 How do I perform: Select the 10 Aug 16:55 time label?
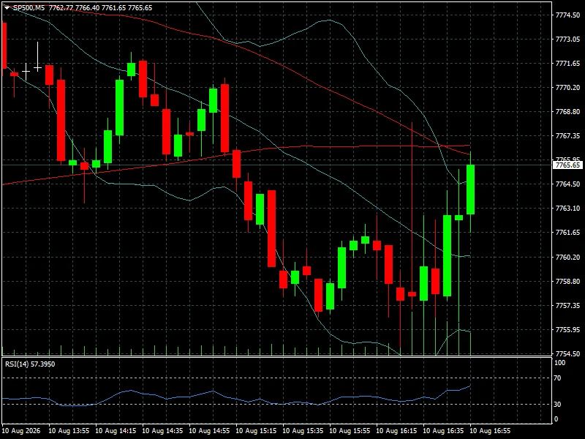click(490, 431)
